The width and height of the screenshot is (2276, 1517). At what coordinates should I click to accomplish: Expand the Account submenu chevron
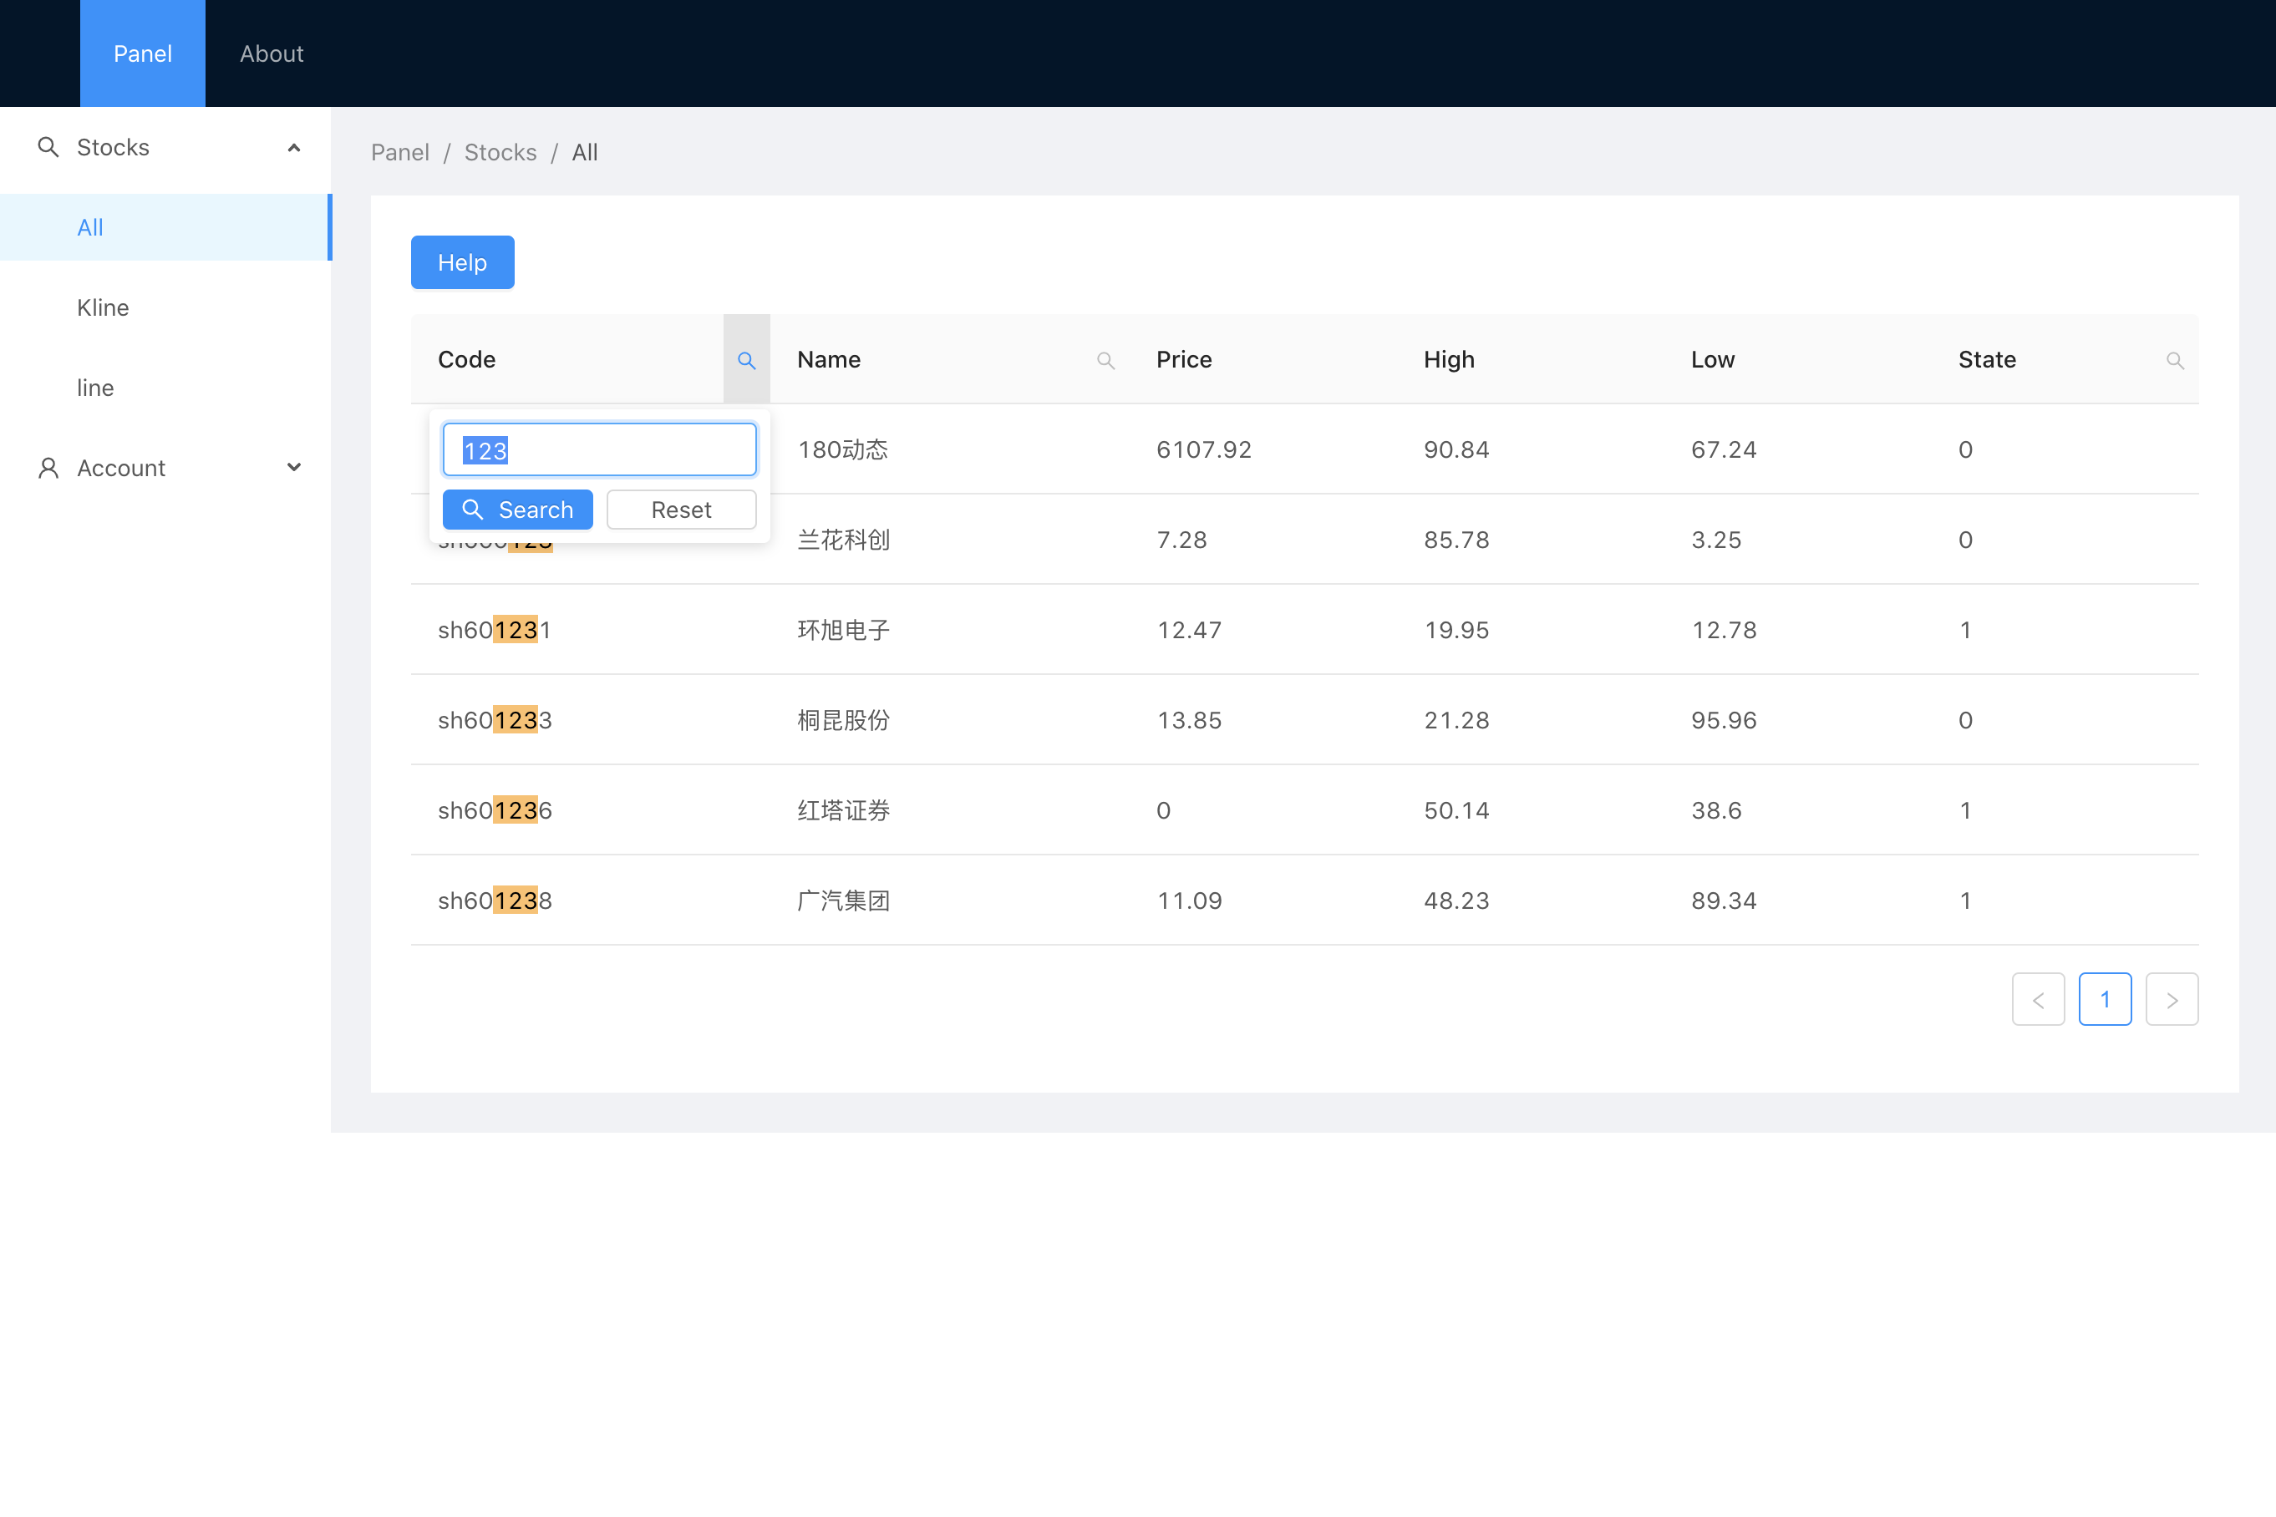pos(294,469)
